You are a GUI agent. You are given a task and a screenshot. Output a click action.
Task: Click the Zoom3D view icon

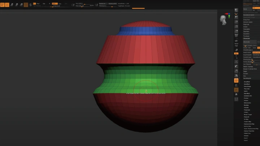(236, 71)
